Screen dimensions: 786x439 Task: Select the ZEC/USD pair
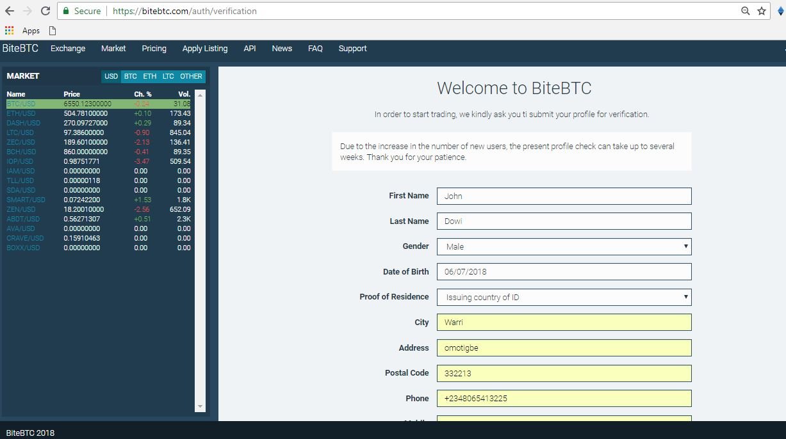(98, 142)
